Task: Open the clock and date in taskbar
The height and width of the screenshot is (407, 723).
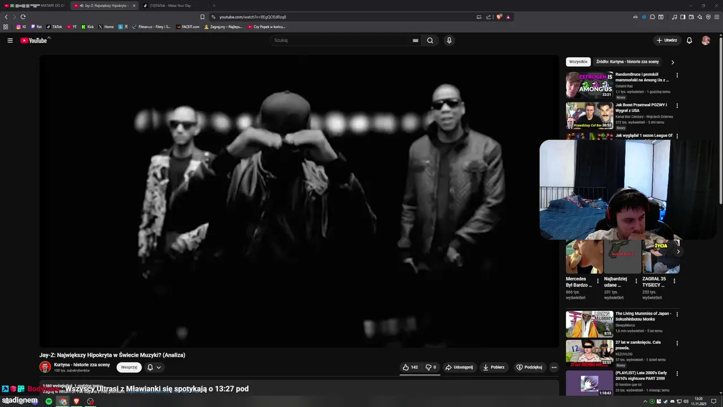Action: [x=699, y=401]
